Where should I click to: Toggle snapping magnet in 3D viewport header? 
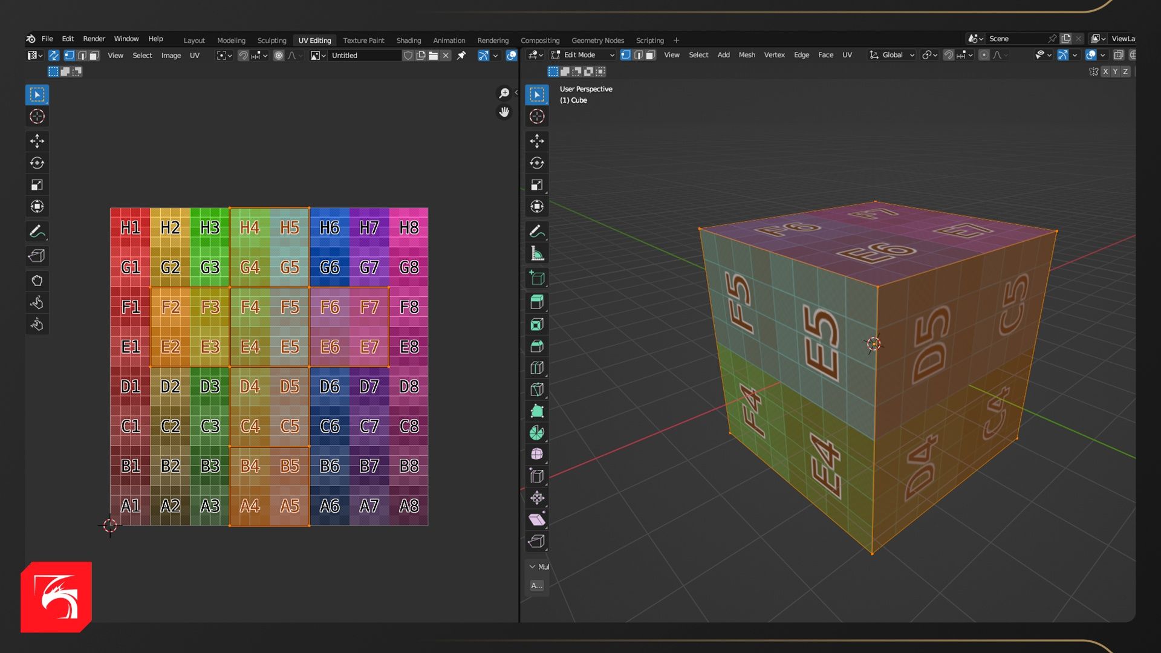click(x=949, y=55)
